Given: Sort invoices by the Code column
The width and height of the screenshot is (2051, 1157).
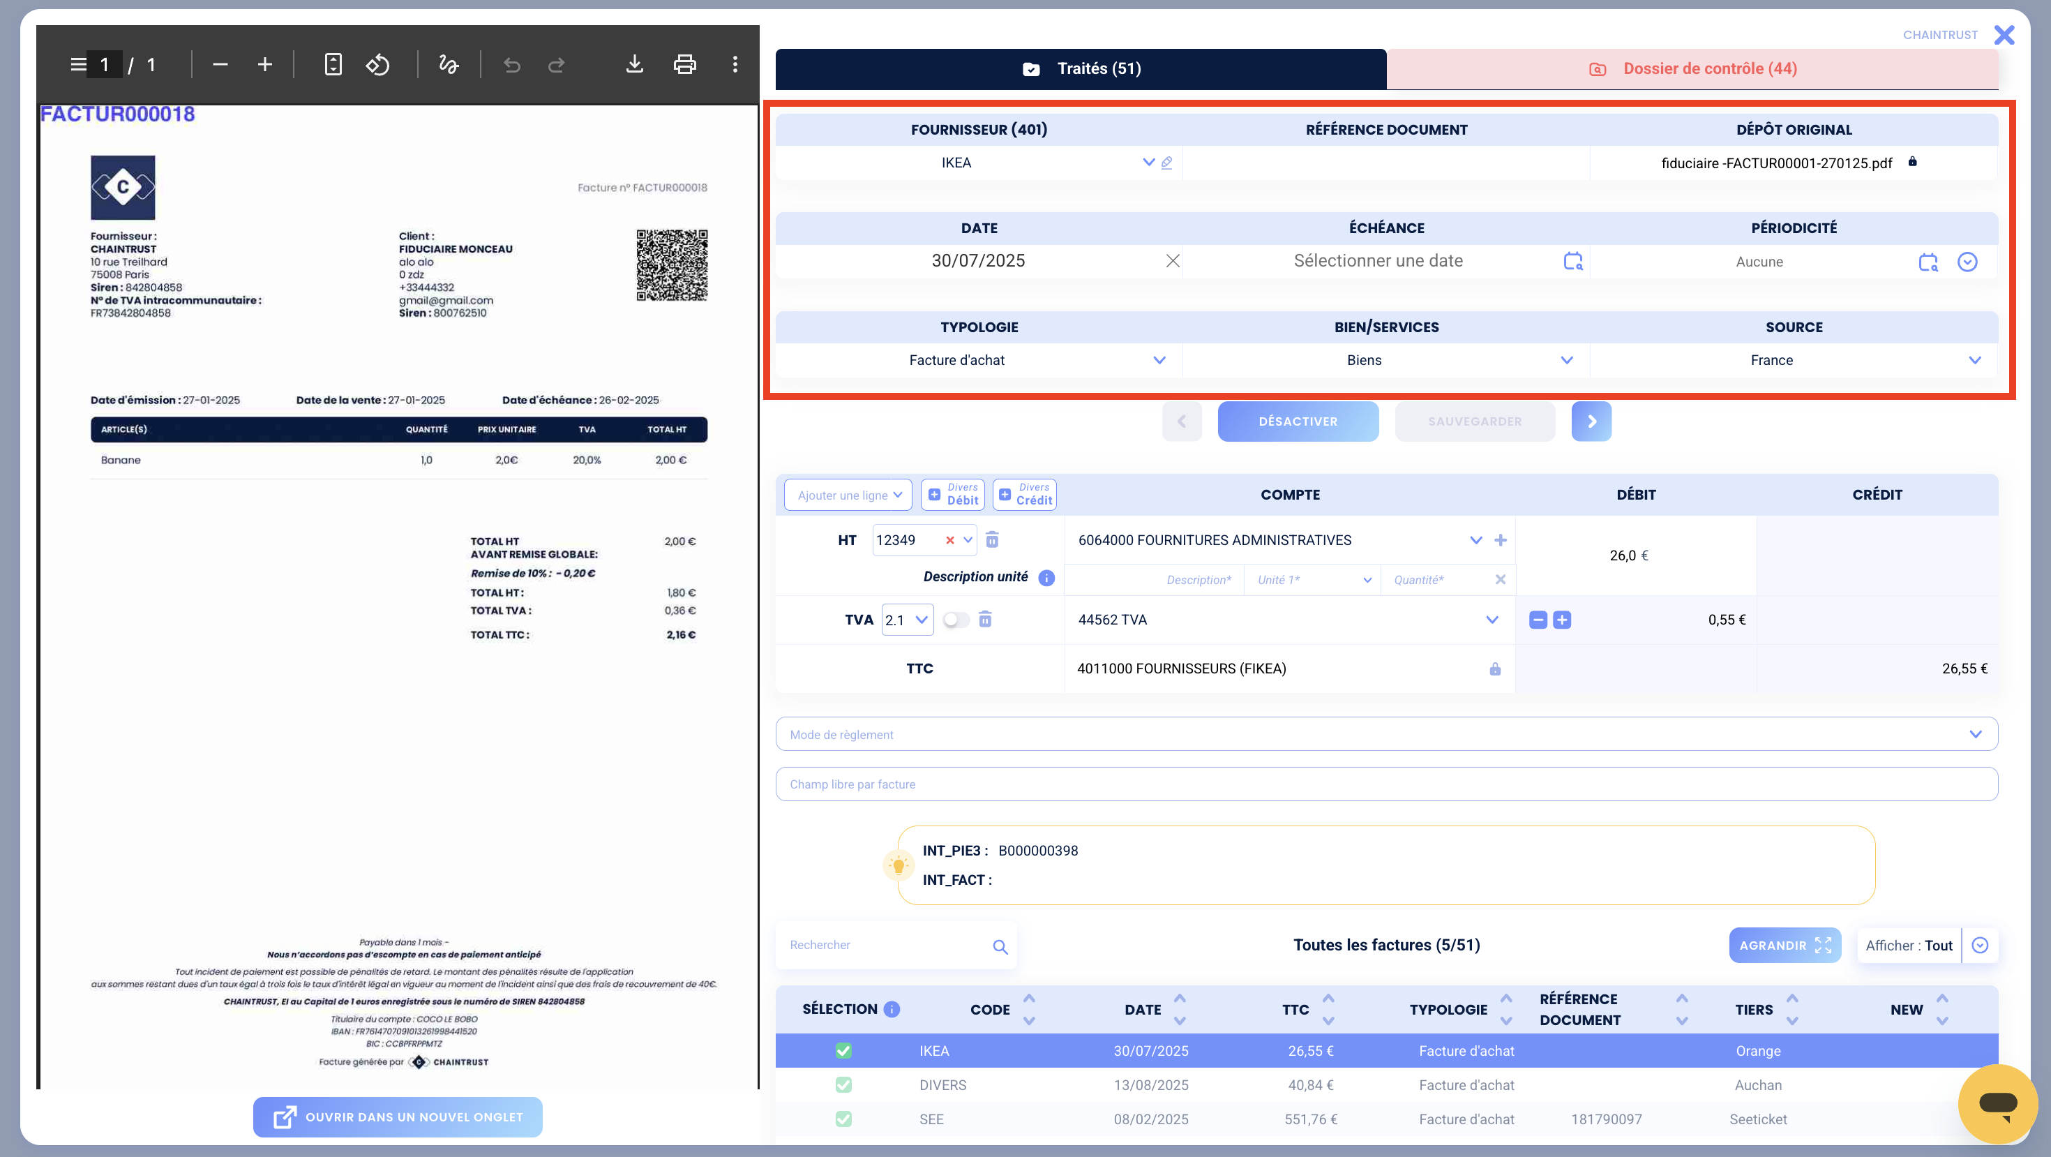Looking at the screenshot, I should click(1029, 1009).
